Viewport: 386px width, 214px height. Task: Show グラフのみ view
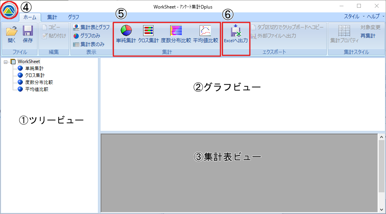pyautogui.click(x=87, y=36)
